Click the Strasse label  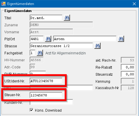[x=11, y=46]
